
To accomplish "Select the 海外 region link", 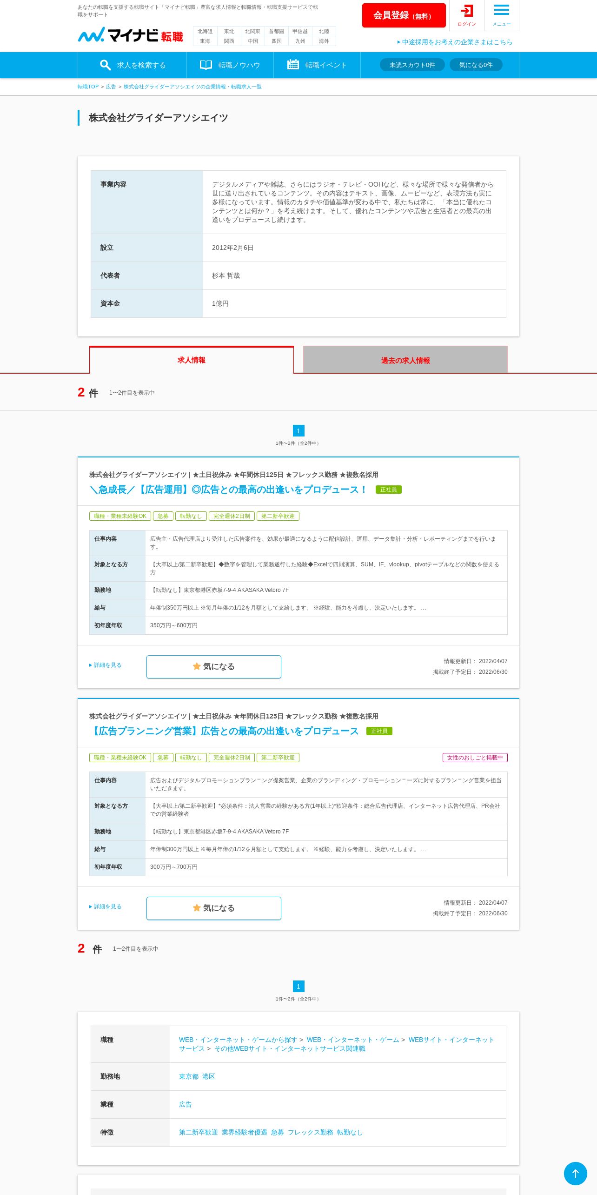I will pos(324,41).
